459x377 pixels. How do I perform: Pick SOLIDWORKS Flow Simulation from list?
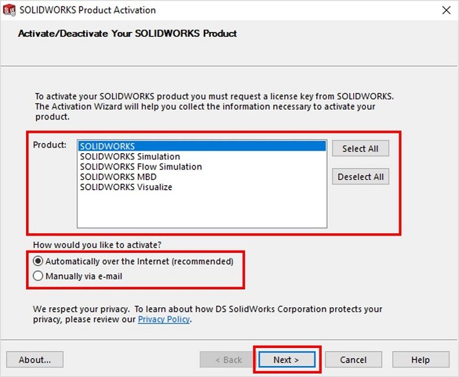point(141,166)
